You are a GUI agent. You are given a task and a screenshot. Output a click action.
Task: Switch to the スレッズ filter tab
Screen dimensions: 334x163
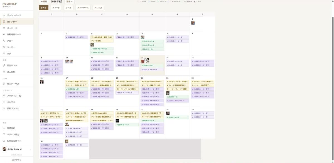98,8
